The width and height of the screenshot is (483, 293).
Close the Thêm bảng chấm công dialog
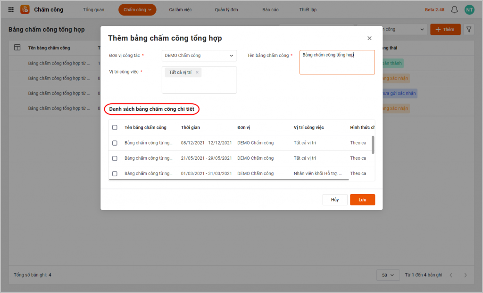pyautogui.click(x=369, y=38)
